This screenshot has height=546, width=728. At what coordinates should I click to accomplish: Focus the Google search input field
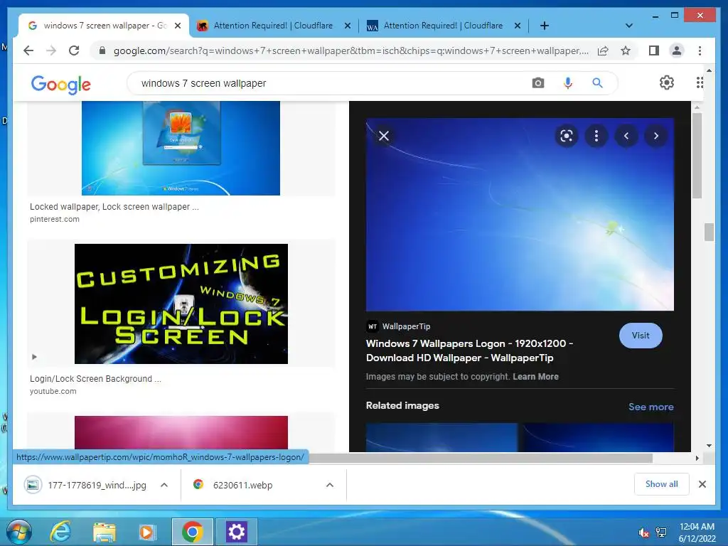pyautogui.click(x=332, y=83)
